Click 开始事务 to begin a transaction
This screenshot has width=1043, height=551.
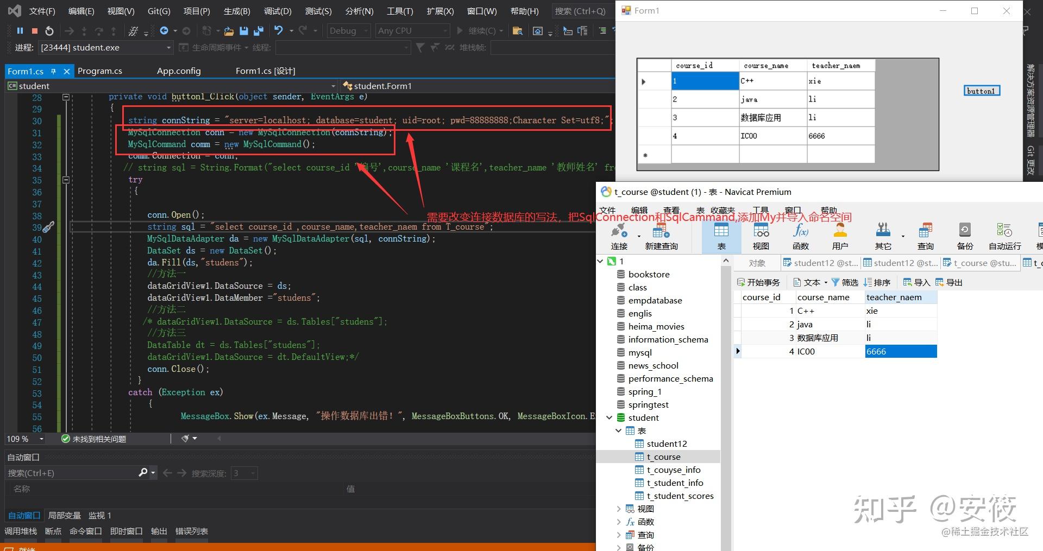pos(758,282)
